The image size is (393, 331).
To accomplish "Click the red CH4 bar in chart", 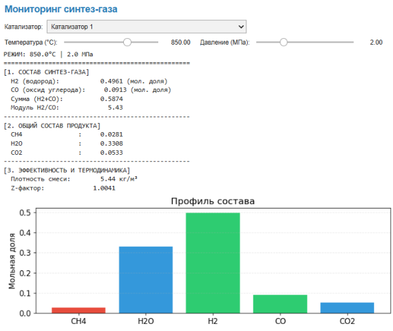I will pyautogui.click(x=78, y=310).
